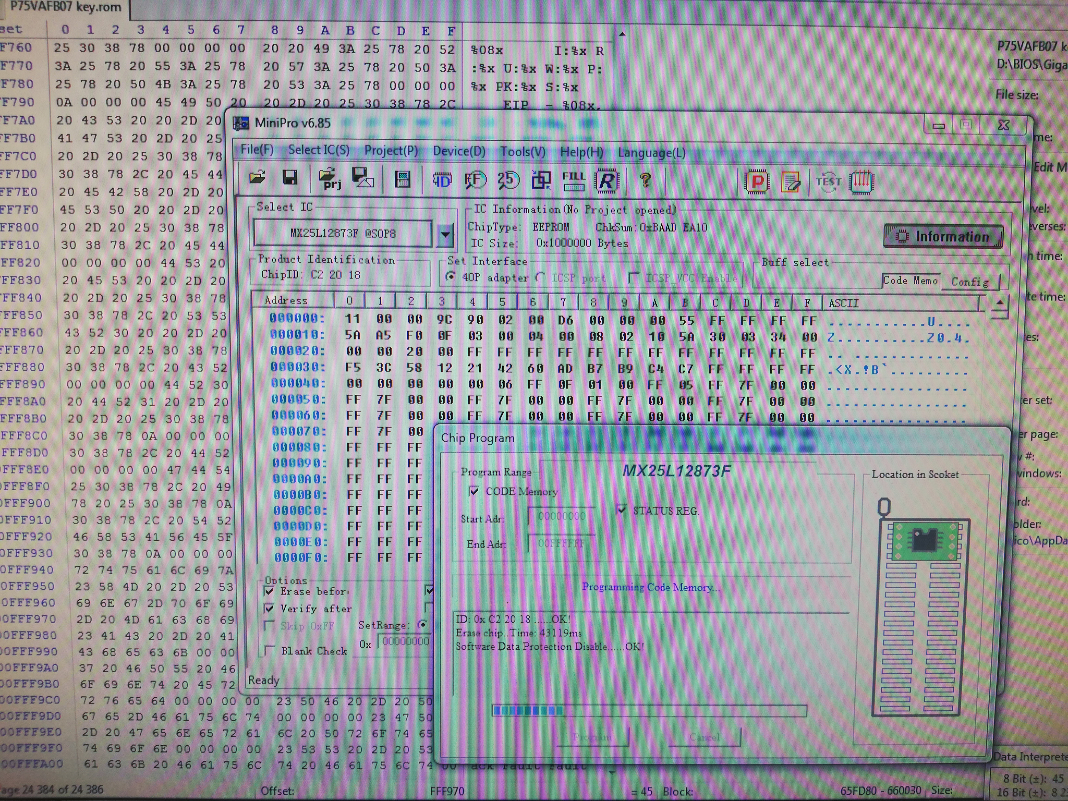Toggle the Skip 0xFF checkbox

[x=270, y=625]
